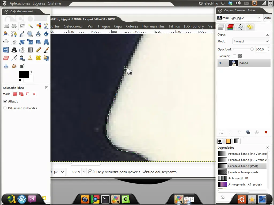Open the Aplicaciones panel menu

tap(20, 3)
